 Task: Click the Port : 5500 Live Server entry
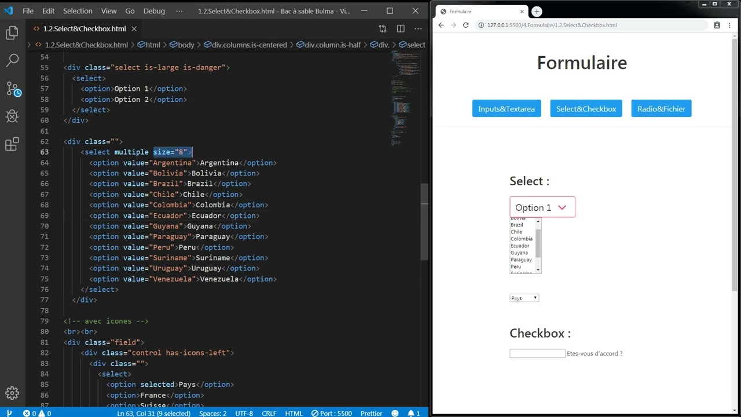(331, 413)
